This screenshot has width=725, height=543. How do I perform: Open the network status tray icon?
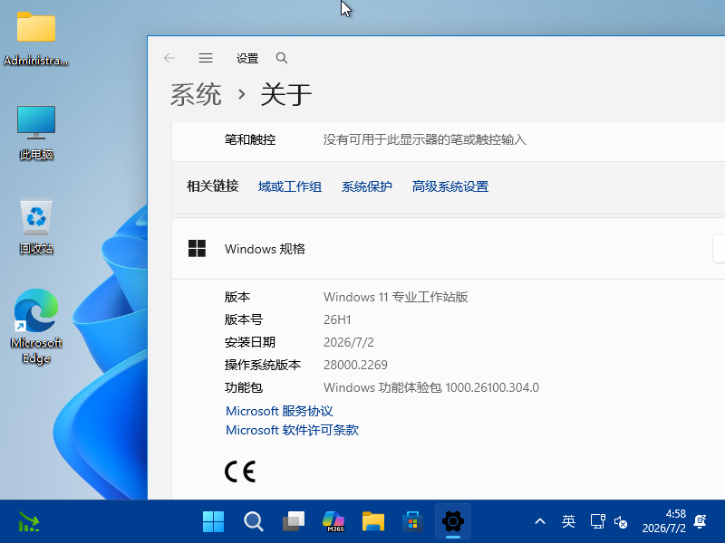[597, 522]
